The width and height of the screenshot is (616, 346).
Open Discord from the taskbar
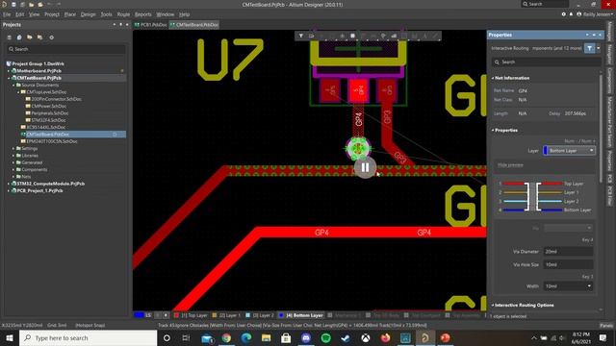306,337
